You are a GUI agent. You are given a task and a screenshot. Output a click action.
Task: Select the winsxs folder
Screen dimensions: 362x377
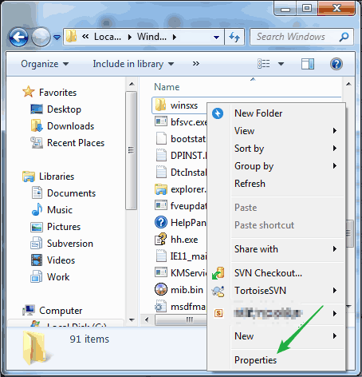tap(176, 105)
